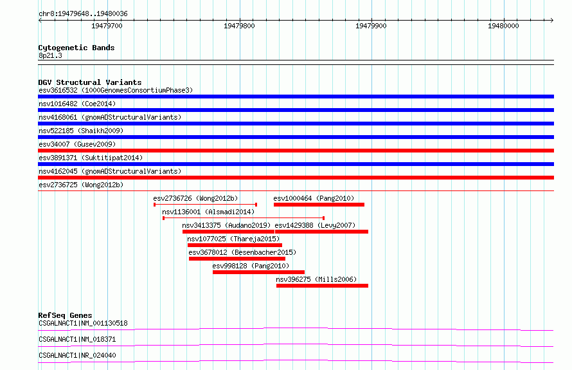
Task: Select the red bar under esv1429388
Action: point(322,232)
